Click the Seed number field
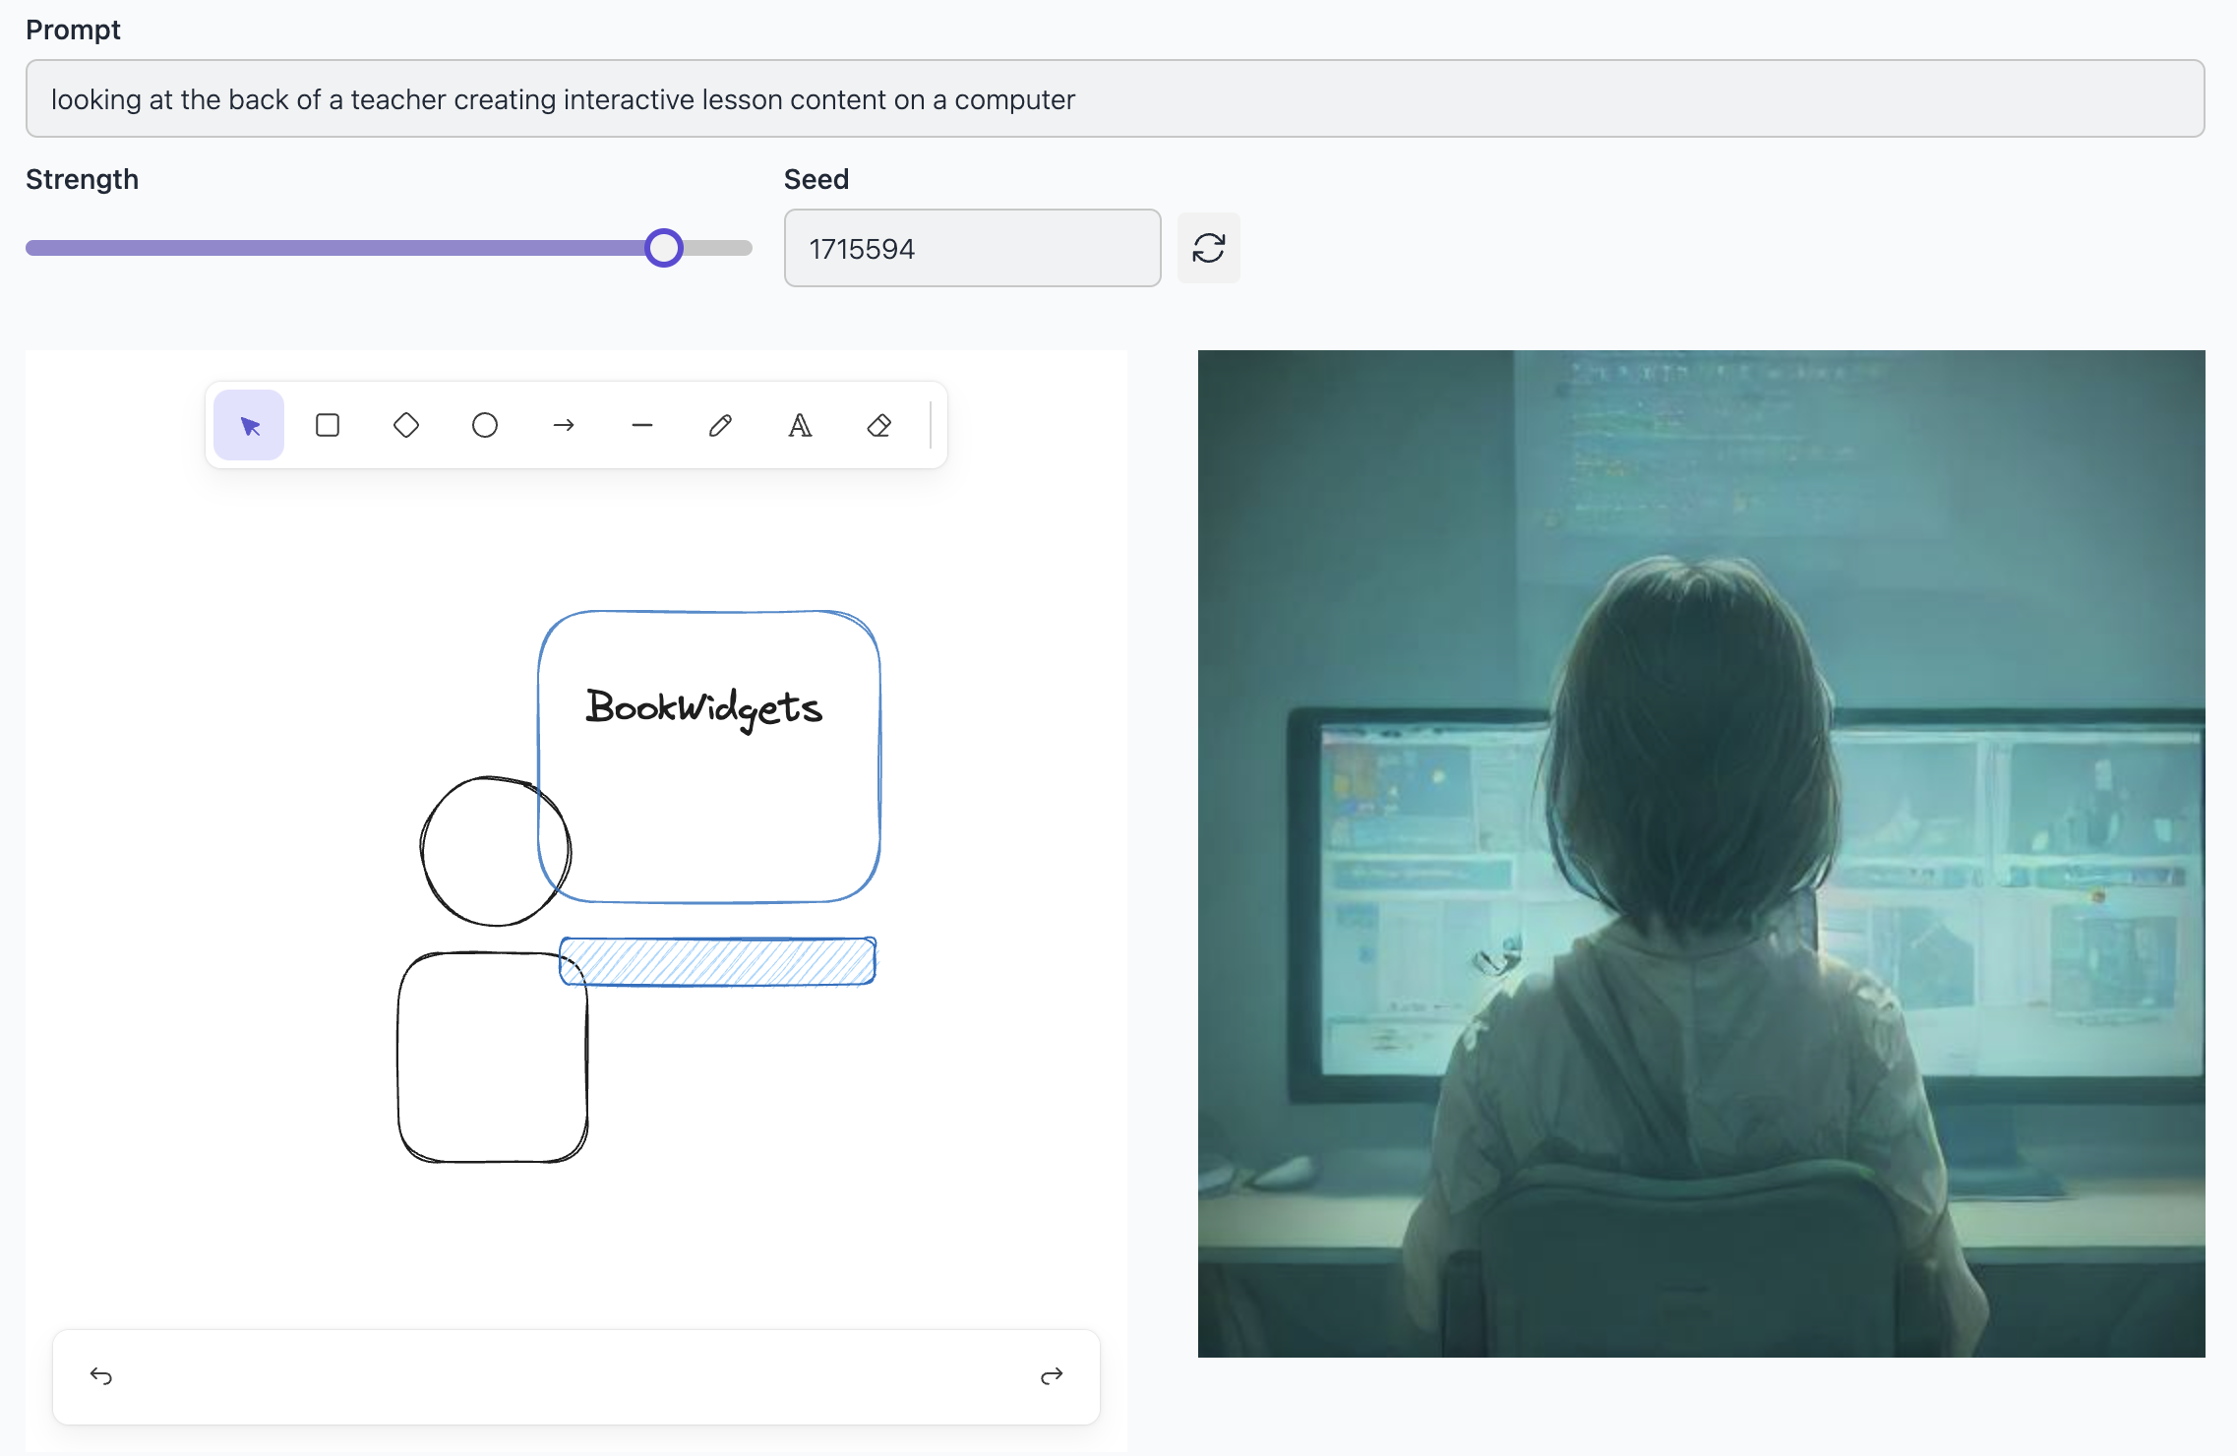2237x1456 pixels. [x=972, y=248]
